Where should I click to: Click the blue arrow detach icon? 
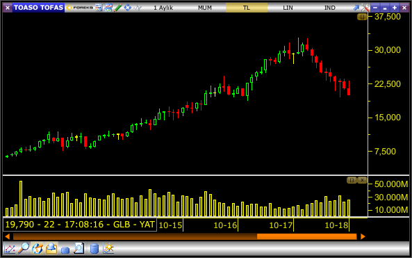click(356, 8)
